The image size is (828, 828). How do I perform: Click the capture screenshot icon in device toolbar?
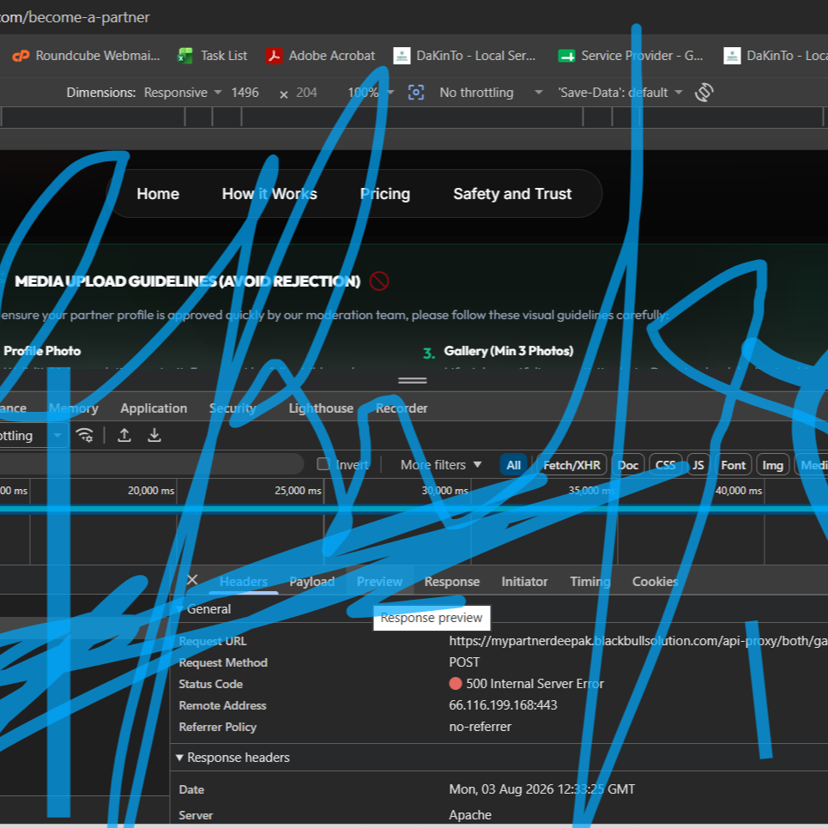(416, 93)
